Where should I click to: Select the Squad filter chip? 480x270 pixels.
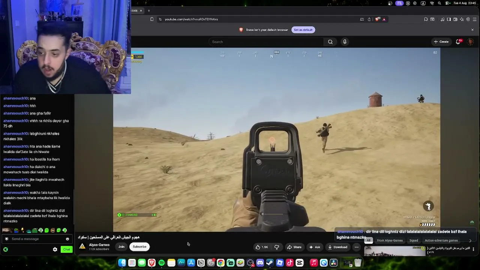414,240
